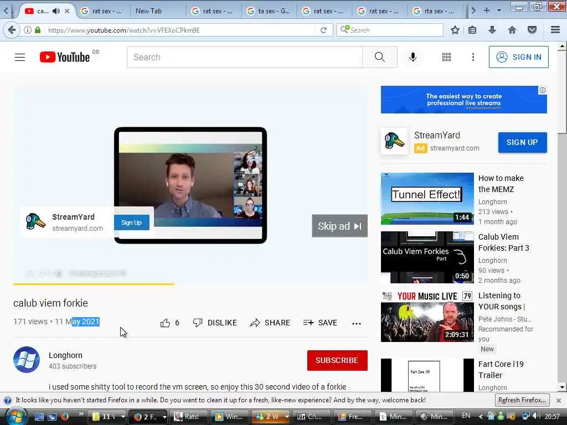Open Pocket icon in toolbar
Image resolution: width=567 pixels, height=425 pixels.
(532, 30)
